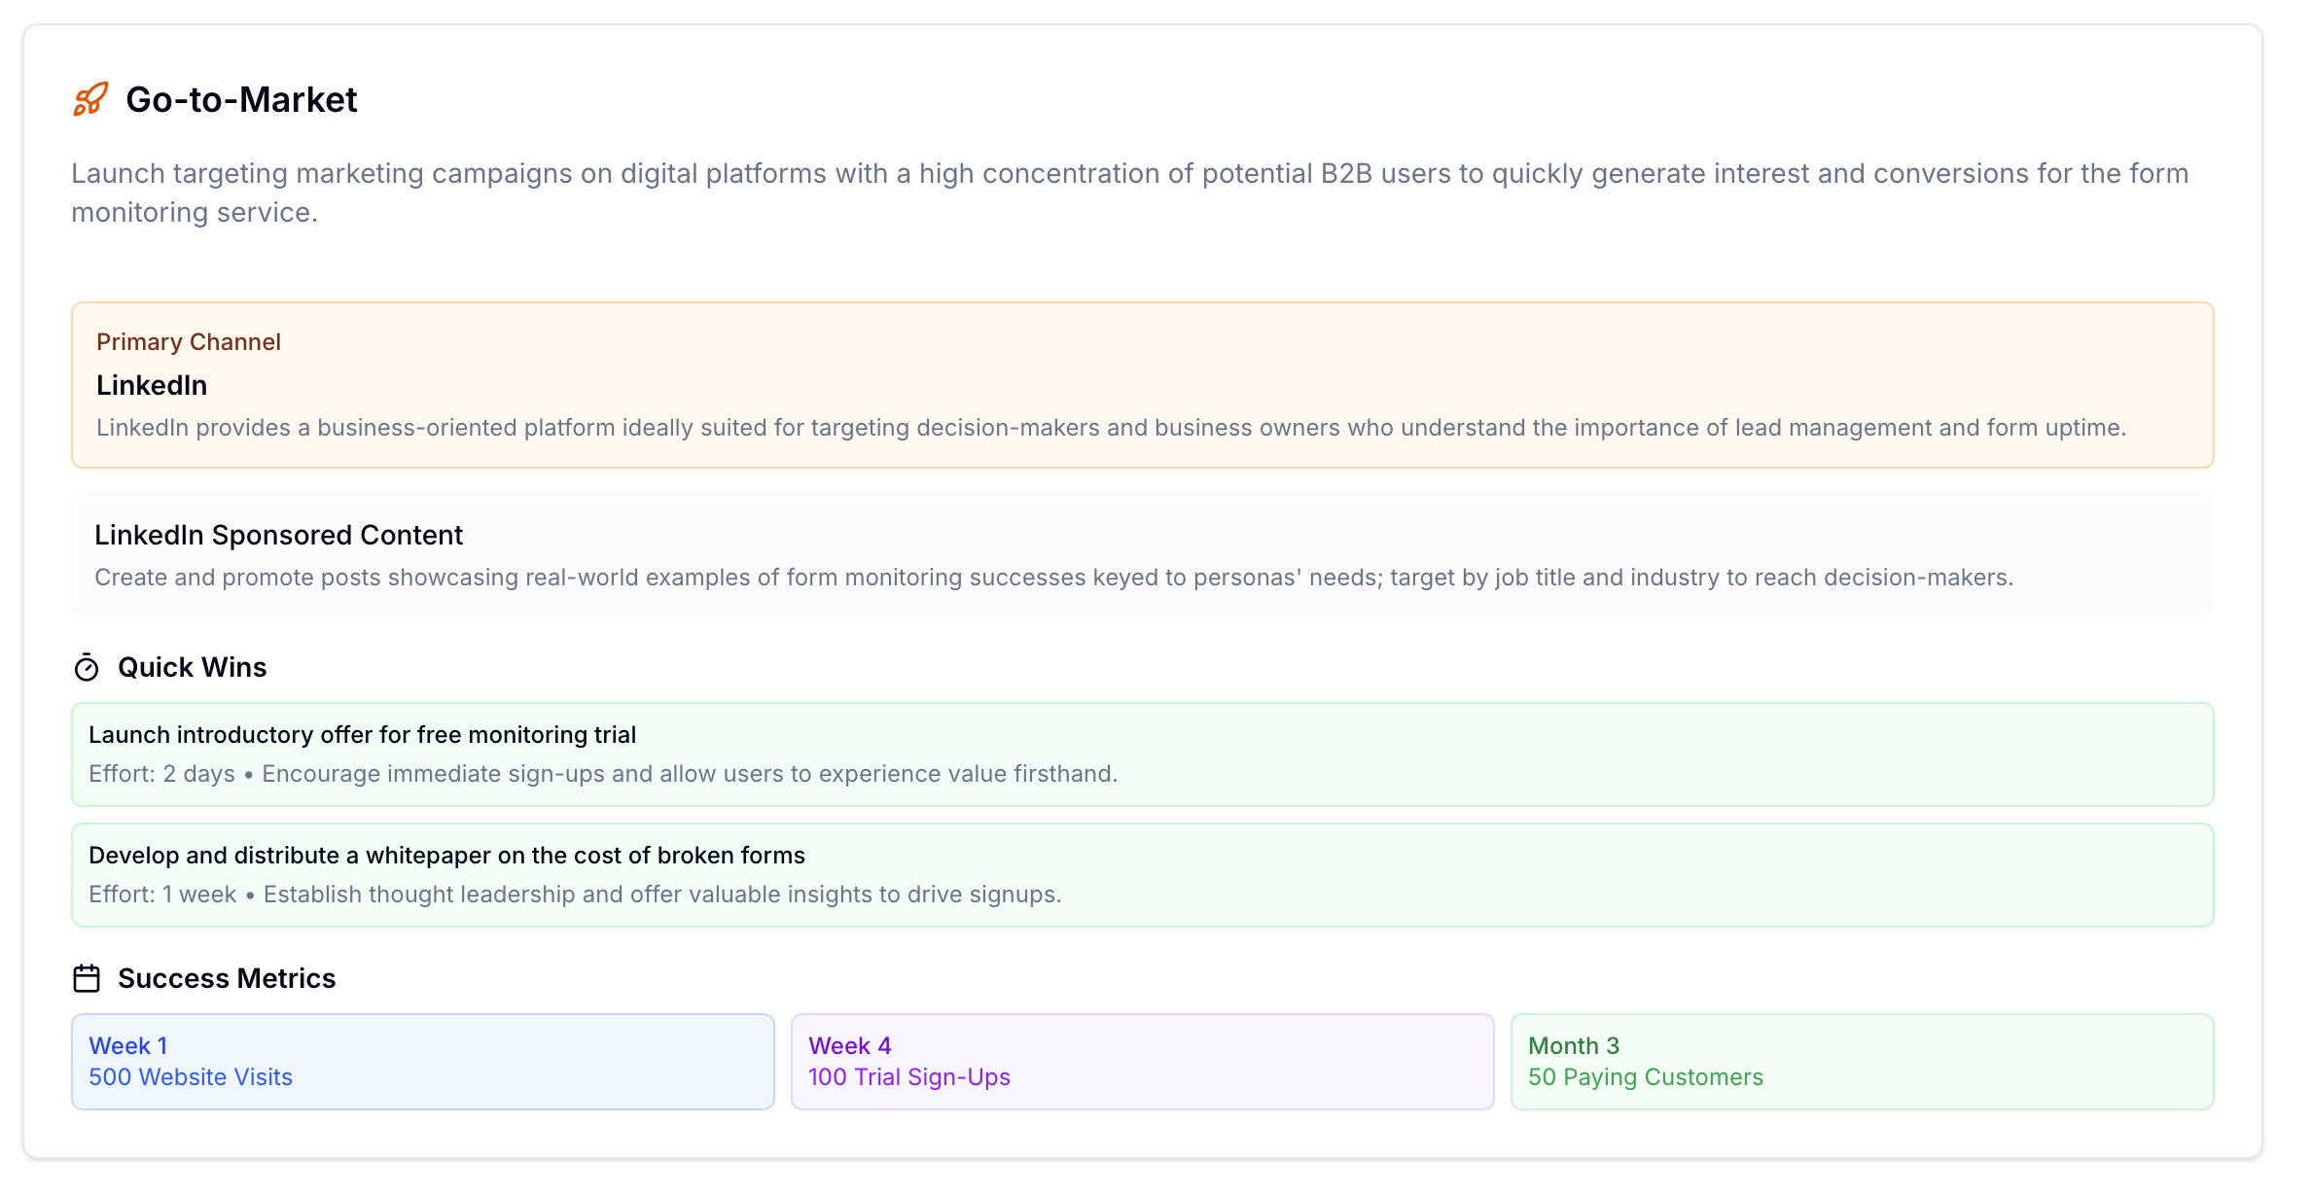Click the Success Metrics section heading
This screenshot has height=1194, width=2313.
pyautogui.click(x=226, y=978)
